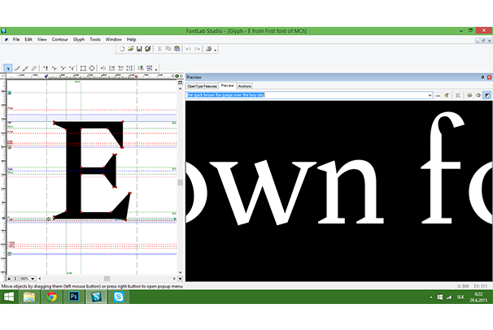Click the Save icon in toolbar

(139, 49)
